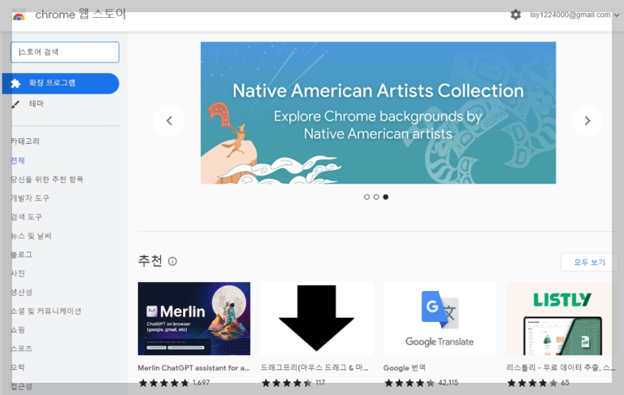624x395 pixels.
Task: Go to next carousel slide arrow
Action: point(587,120)
